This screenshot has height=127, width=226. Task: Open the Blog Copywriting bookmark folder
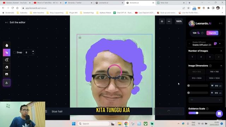click(x=55, y=13)
